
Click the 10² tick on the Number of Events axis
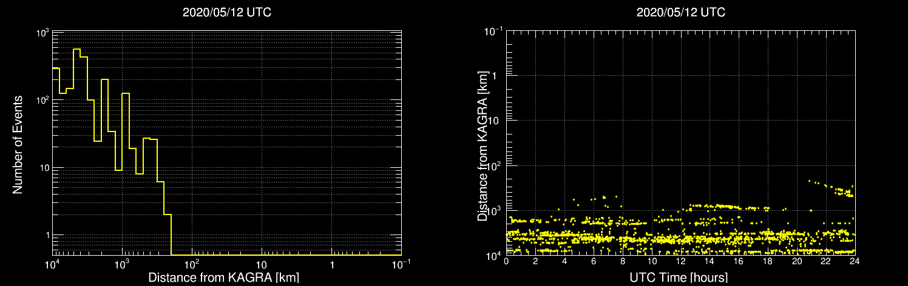tap(41, 101)
